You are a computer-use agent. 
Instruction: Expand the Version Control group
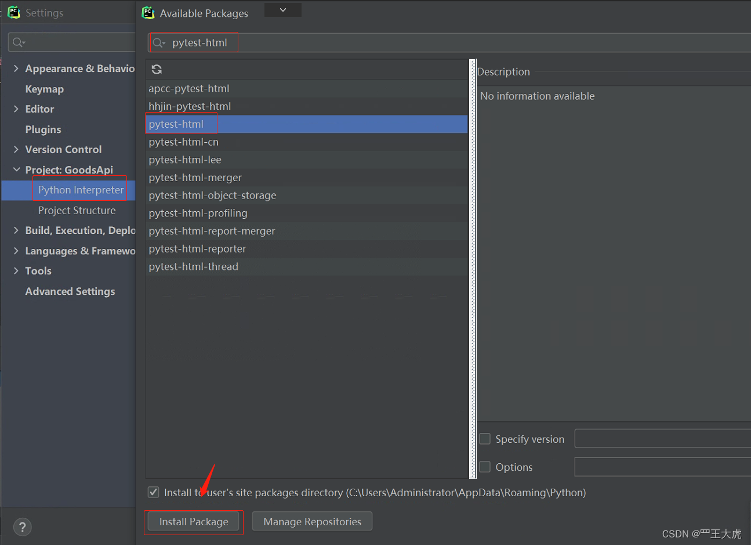click(16, 149)
